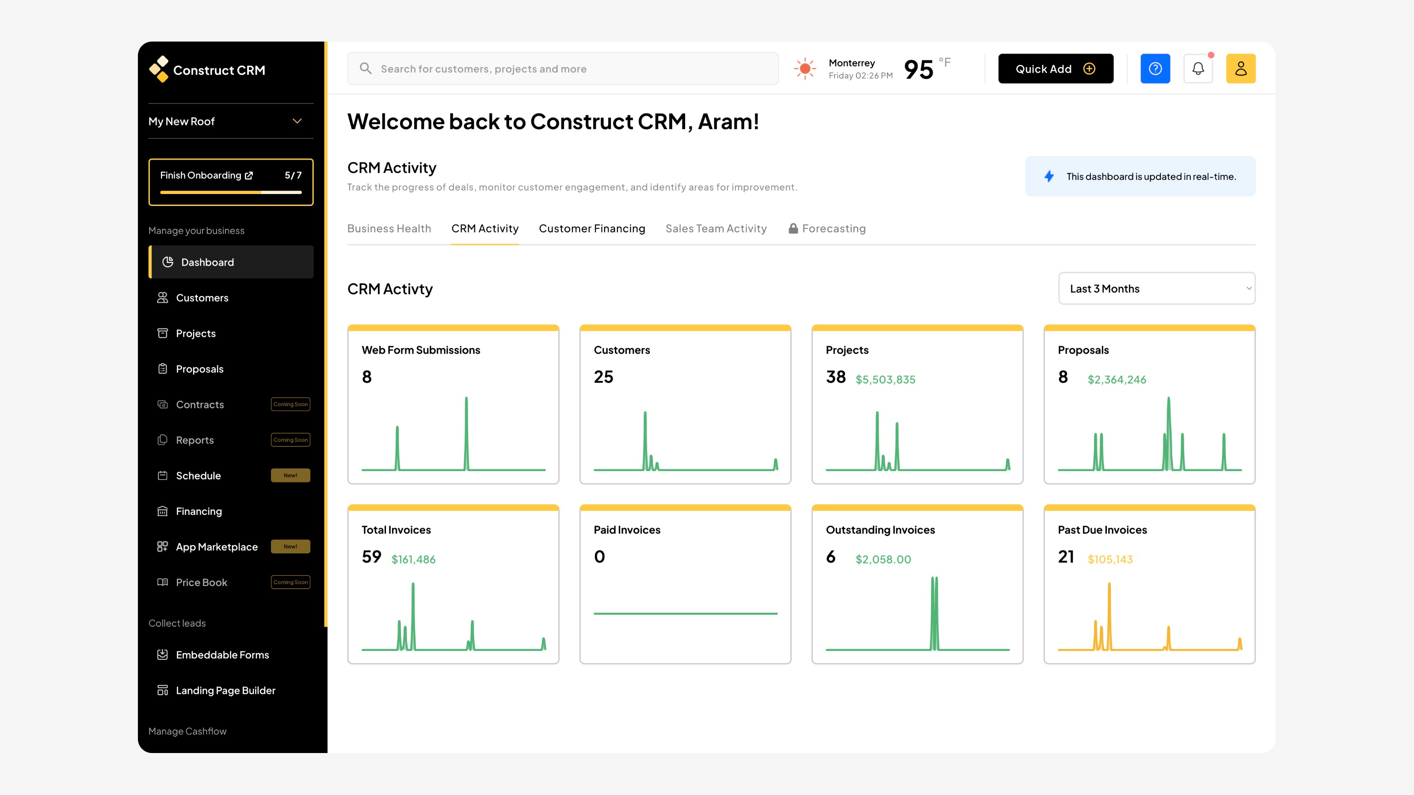Click the Quick Add button
The height and width of the screenshot is (795, 1414).
(x=1055, y=68)
